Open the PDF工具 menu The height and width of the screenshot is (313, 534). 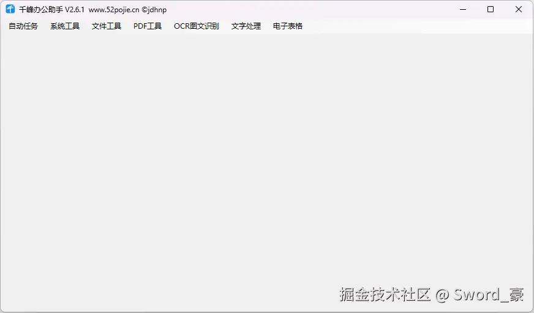148,26
